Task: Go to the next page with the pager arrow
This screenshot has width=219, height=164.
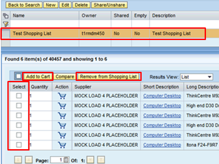Action: pos(90,160)
